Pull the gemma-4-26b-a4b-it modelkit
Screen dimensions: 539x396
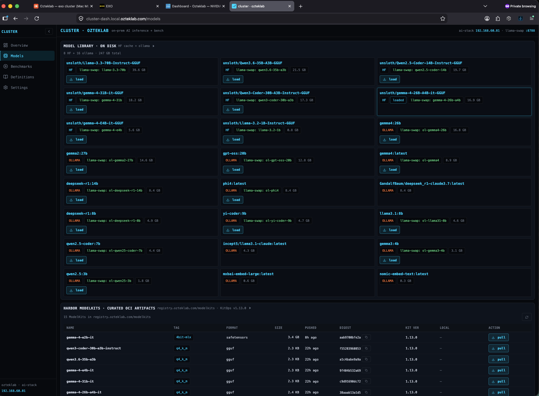(498, 392)
